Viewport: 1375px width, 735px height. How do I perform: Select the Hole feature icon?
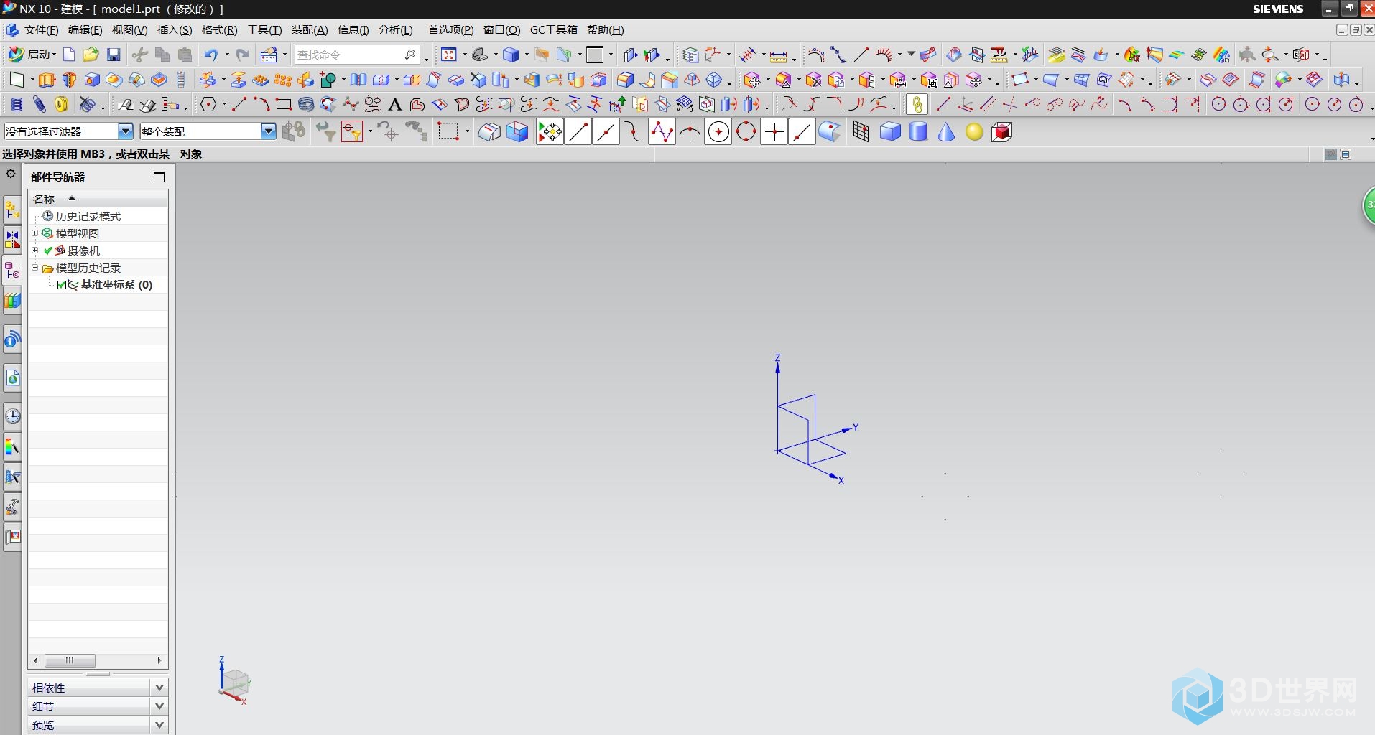pyautogui.click(x=91, y=80)
